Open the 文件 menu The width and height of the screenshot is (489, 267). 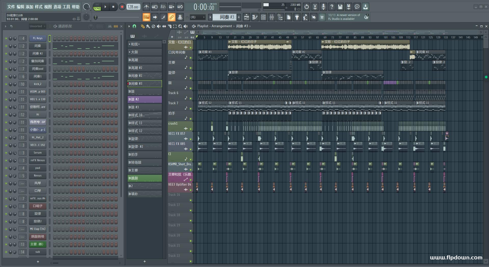(11, 7)
